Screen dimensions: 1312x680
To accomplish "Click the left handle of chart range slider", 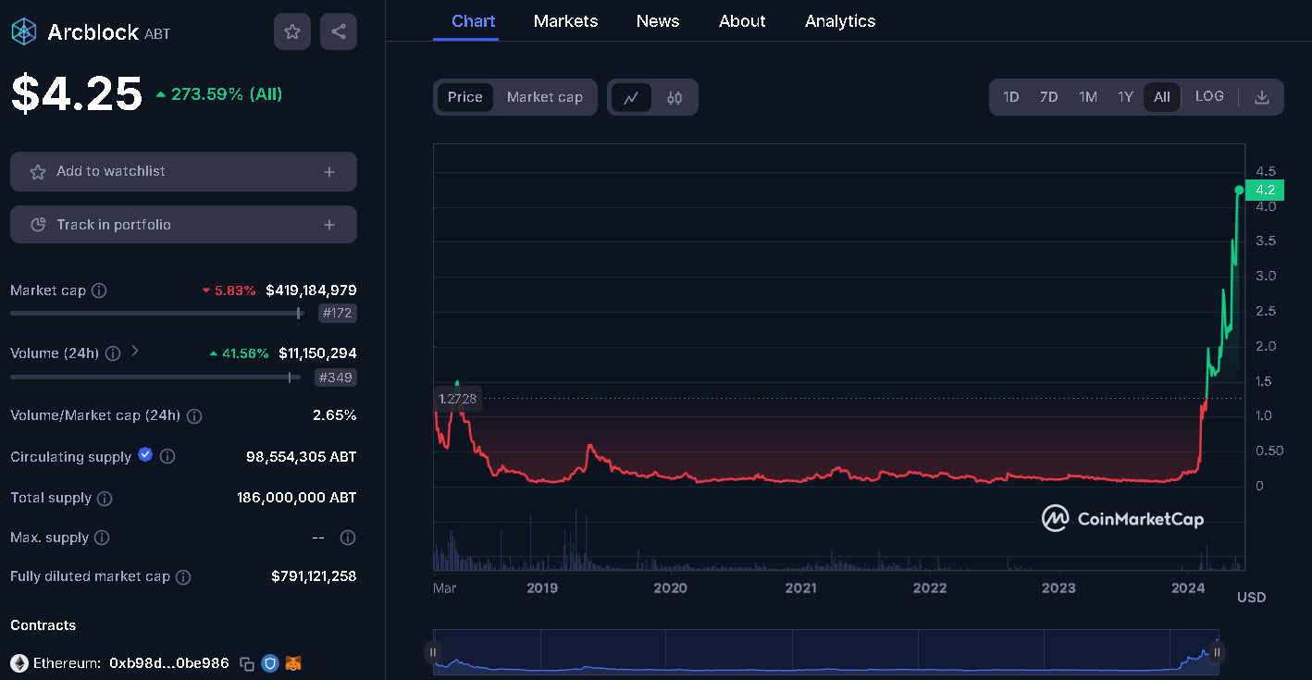I will 433,652.
